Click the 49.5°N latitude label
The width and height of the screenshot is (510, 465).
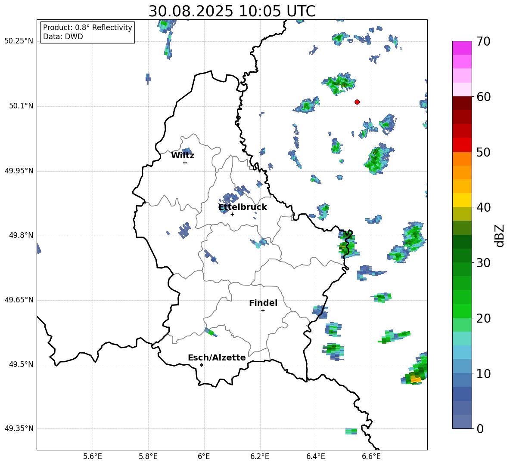[x=21, y=364]
